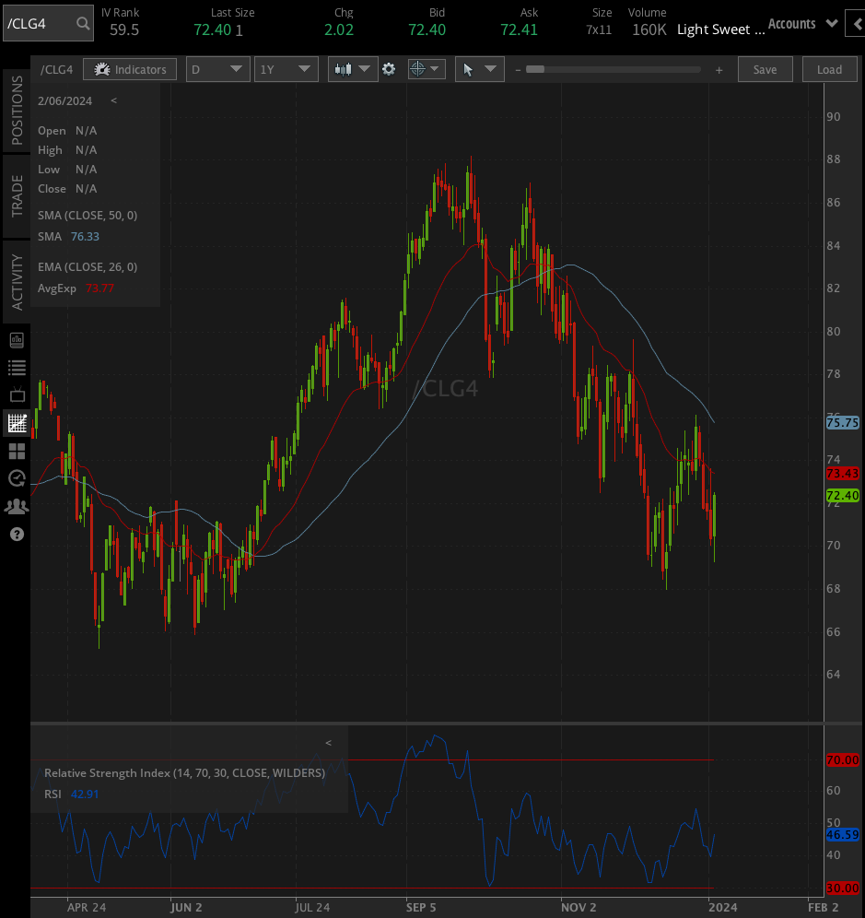The image size is (865, 918).
Task: Open the watchlist lines icon in sidebar
Action: pos(16,368)
